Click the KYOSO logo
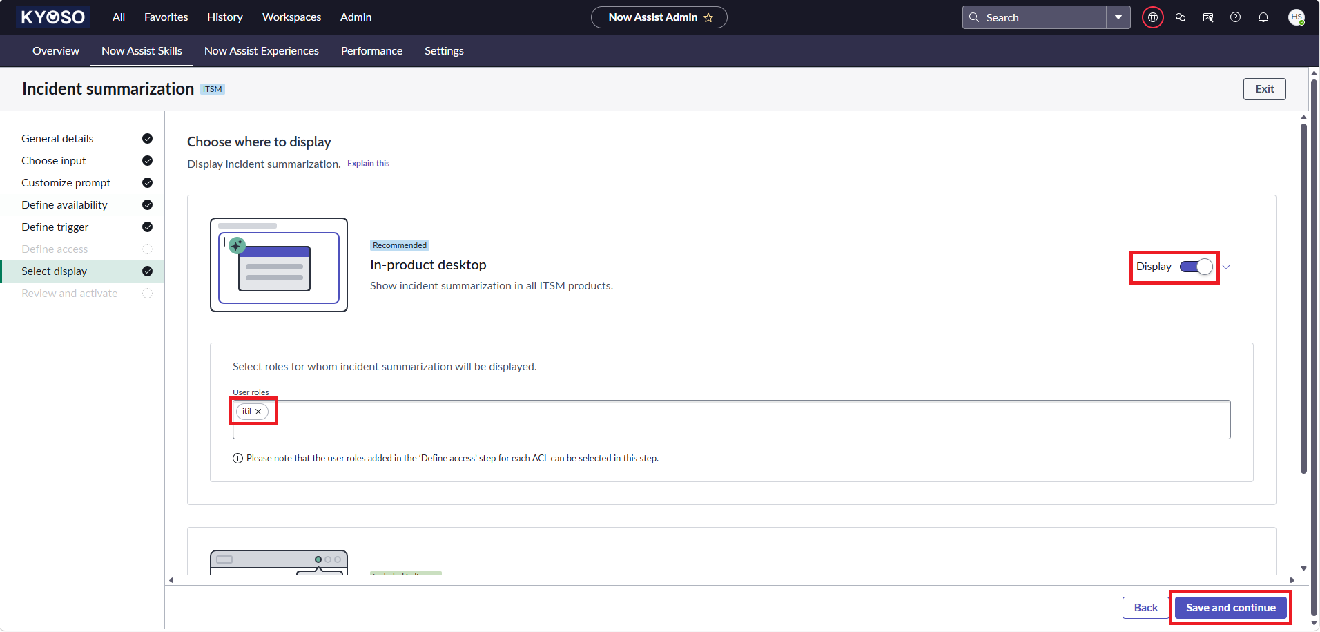 tap(53, 17)
